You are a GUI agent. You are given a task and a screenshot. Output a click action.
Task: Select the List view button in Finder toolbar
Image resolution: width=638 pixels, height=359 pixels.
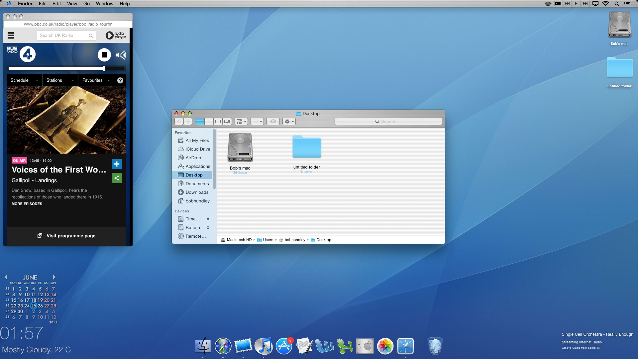click(x=209, y=121)
